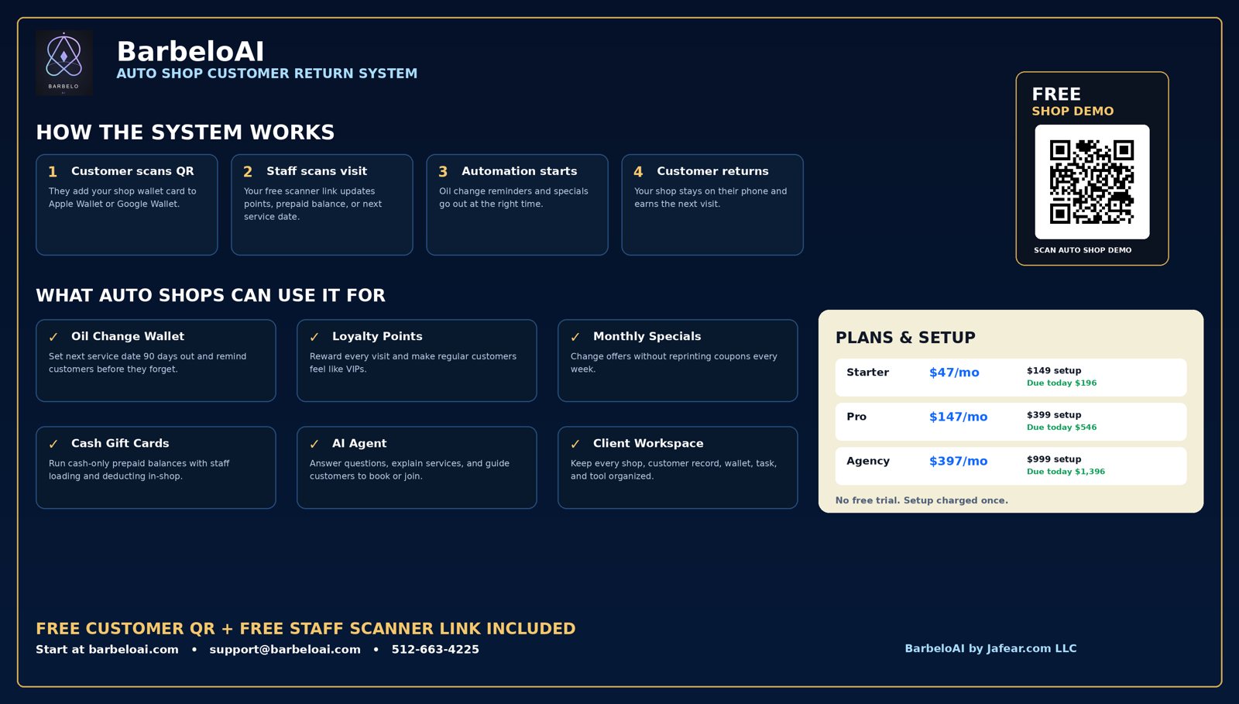This screenshot has width=1239, height=704.
Task: Click checkmark icon beside Oil Change Wallet
Action: coord(53,337)
